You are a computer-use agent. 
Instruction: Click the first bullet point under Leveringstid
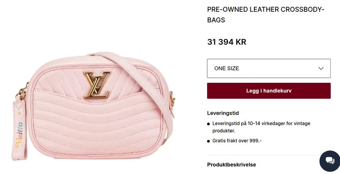pos(209,124)
